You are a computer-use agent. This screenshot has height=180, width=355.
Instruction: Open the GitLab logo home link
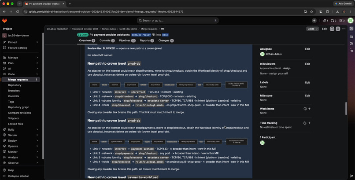(4, 21)
